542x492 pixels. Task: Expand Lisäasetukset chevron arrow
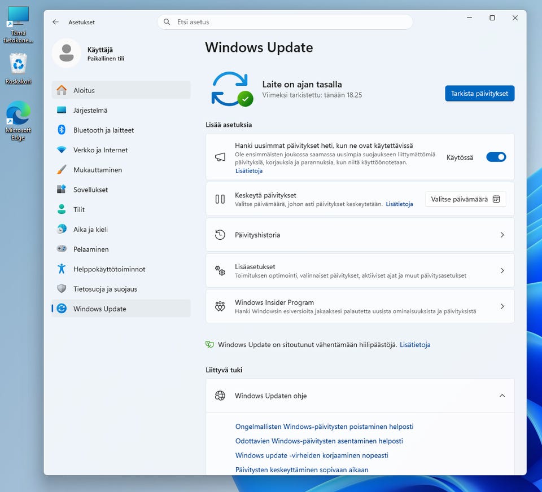(x=502, y=270)
